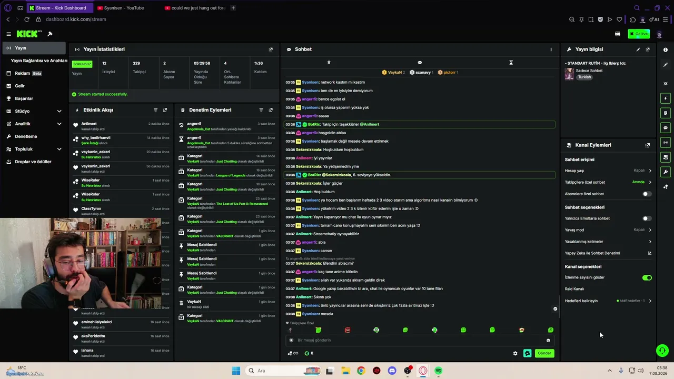Click the browser address bar URL
This screenshot has width=674, height=379.
[x=76, y=19]
